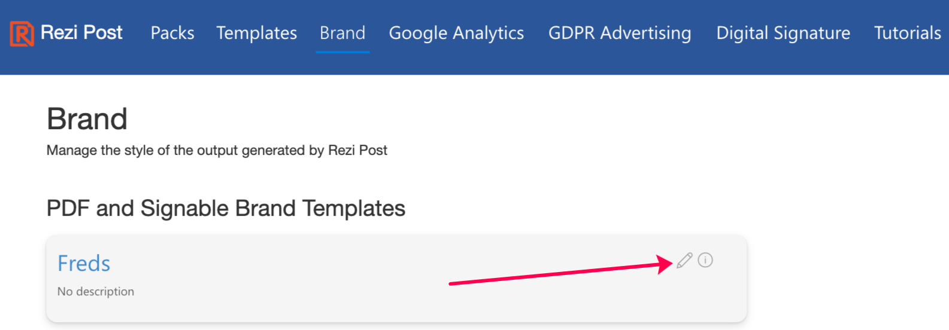
Task: View the Tutorials section
Action: [908, 33]
